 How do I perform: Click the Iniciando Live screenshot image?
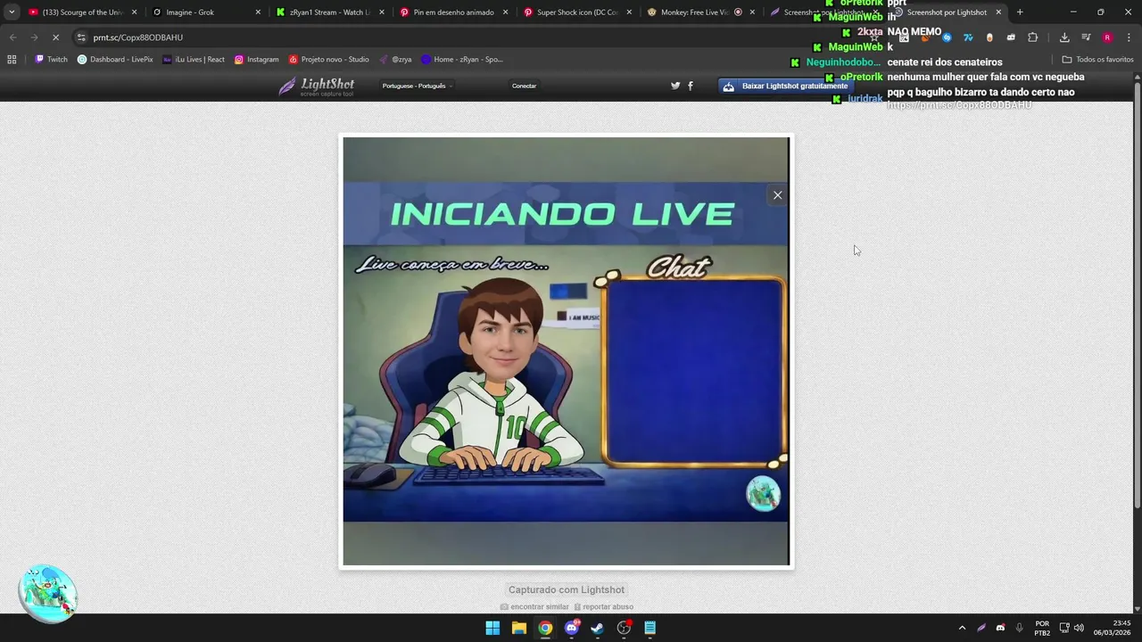pyautogui.click(x=566, y=351)
